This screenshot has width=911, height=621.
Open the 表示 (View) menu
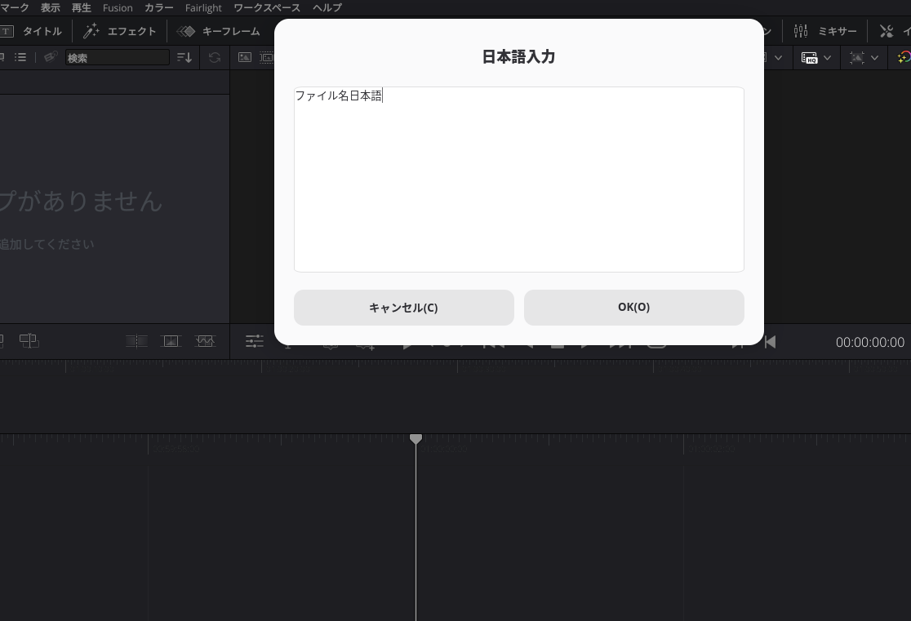pos(50,7)
